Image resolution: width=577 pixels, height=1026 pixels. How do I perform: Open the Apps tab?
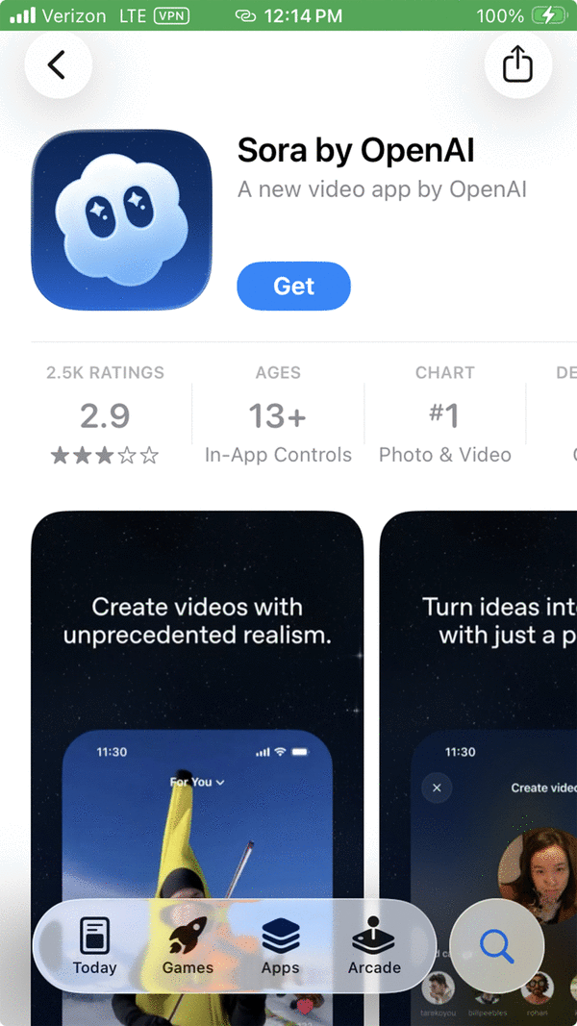pyautogui.click(x=281, y=945)
